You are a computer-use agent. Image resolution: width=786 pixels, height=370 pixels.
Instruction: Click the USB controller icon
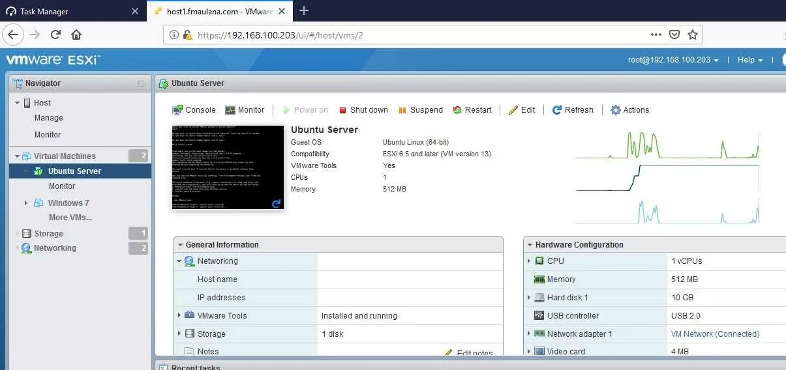click(x=539, y=316)
